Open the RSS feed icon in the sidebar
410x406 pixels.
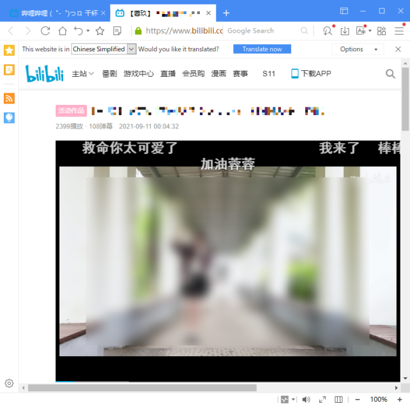point(9,98)
